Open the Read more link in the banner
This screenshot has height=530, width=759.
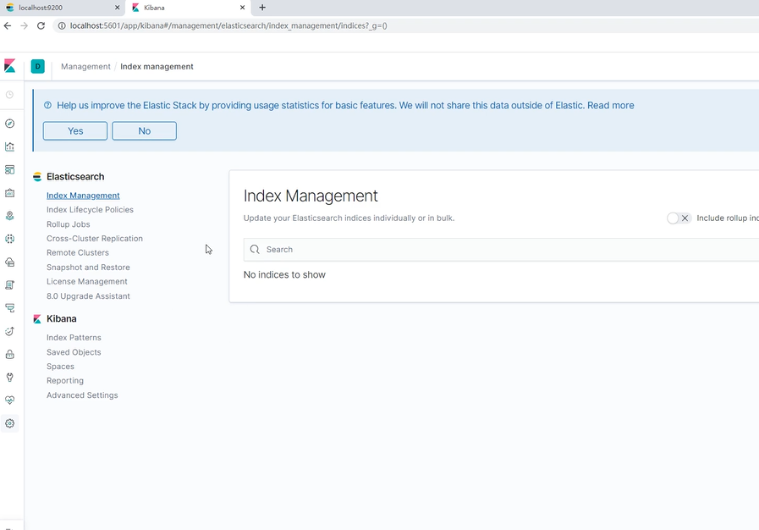click(610, 105)
